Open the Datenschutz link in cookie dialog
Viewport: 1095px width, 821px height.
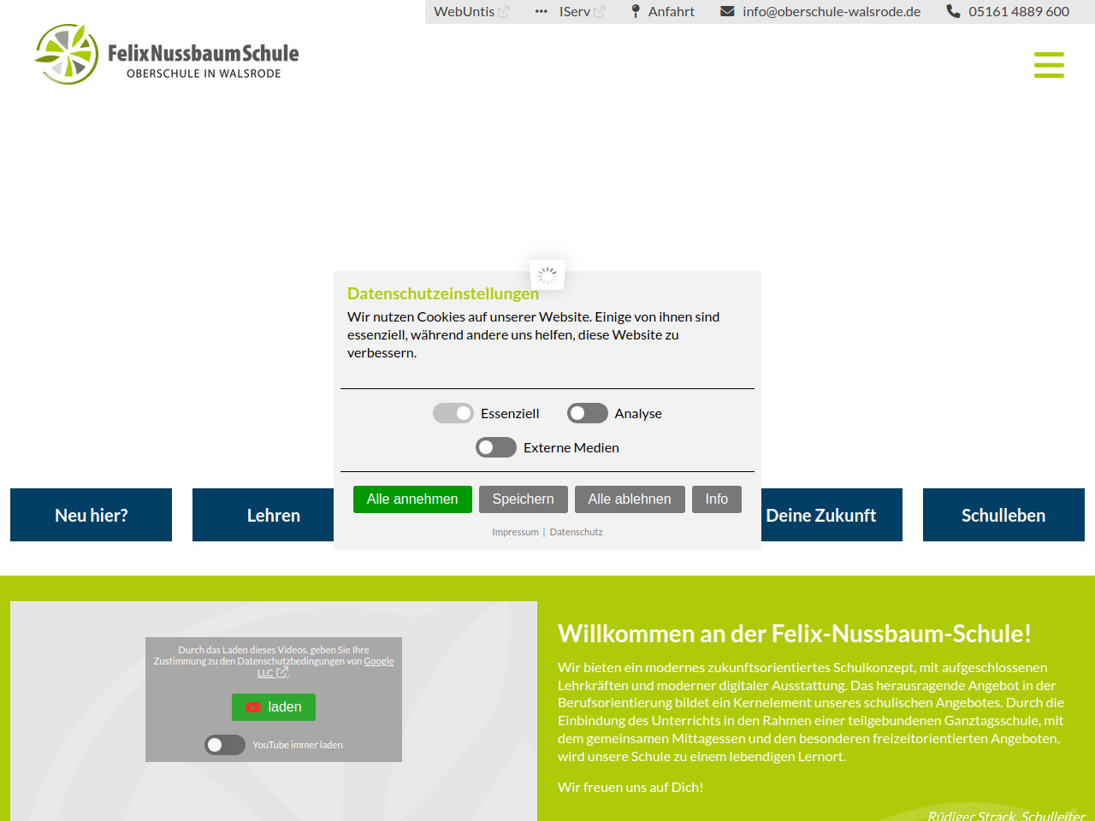tap(576, 532)
